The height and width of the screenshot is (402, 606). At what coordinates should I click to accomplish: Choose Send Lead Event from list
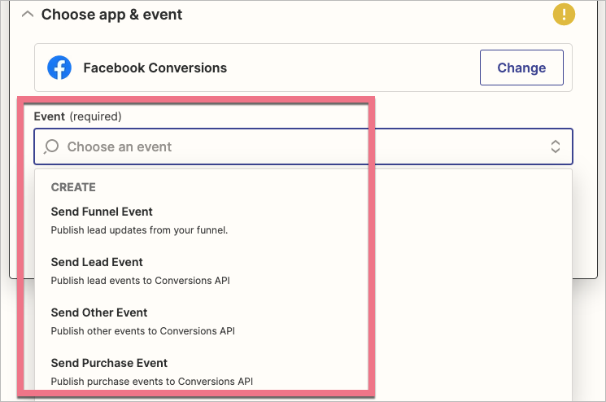pyautogui.click(x=97, y=262)
